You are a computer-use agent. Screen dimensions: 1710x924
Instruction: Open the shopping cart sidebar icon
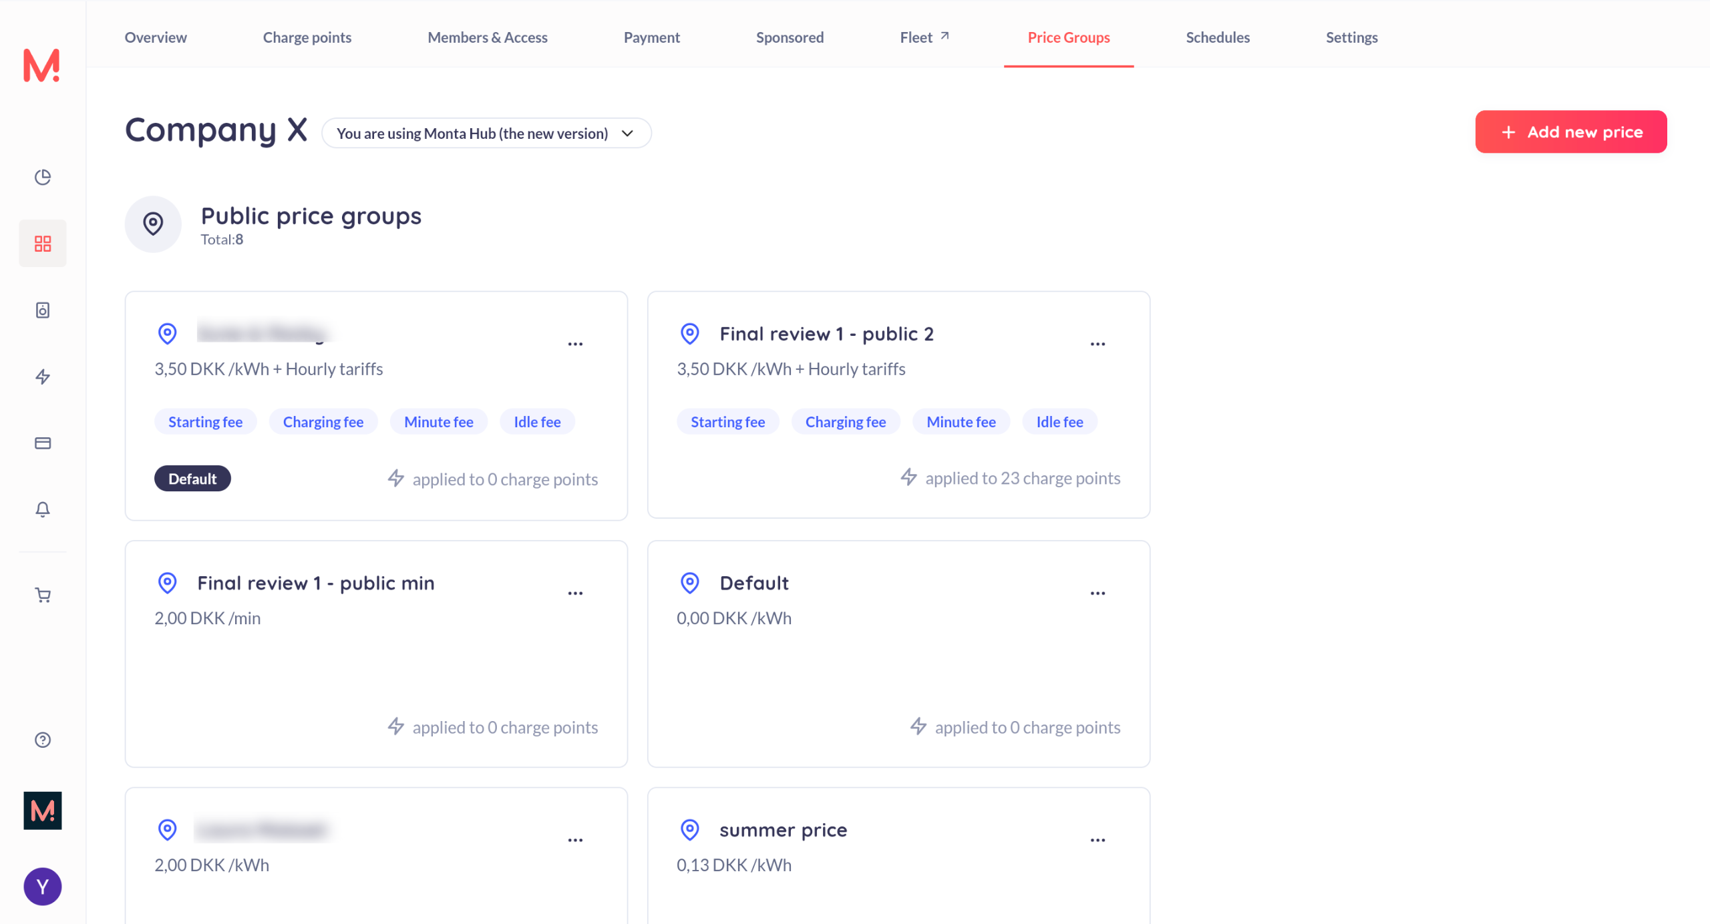click(43, 595)
